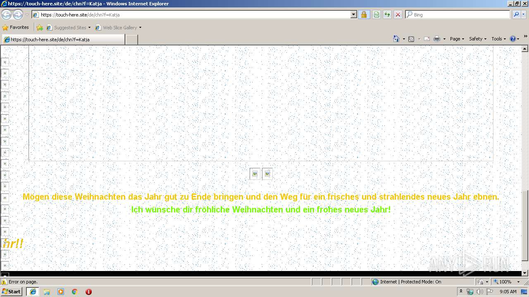Open Windows Explorer folder on taskbar
Image resolution: width=529 pixels, height=297 pixels.
47,292
